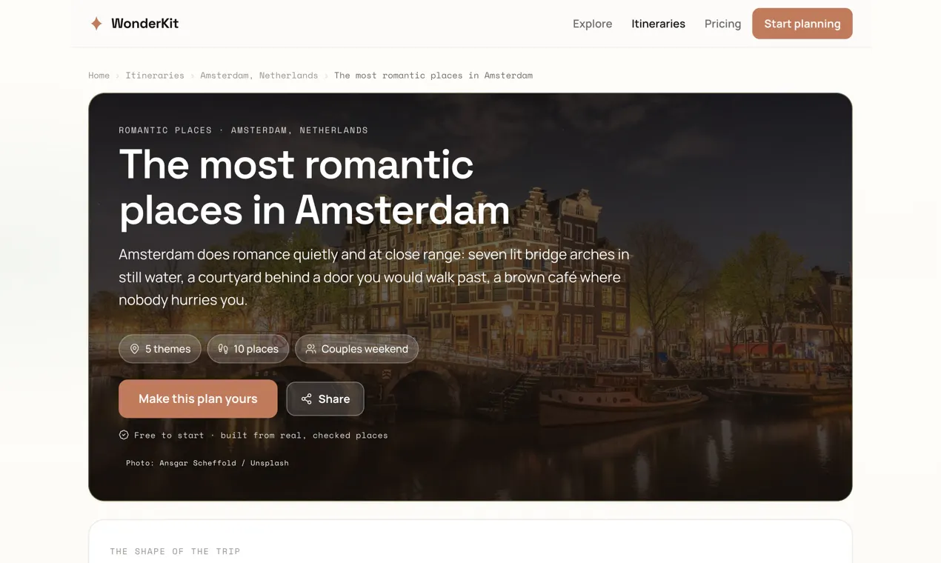Click the photo credit Ansgar Scheffold / Unsplash

pyautogui.click(x=207, y=463)
